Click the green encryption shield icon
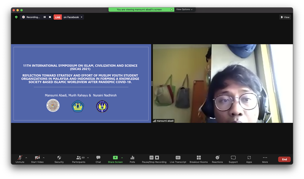 point(16,17)
